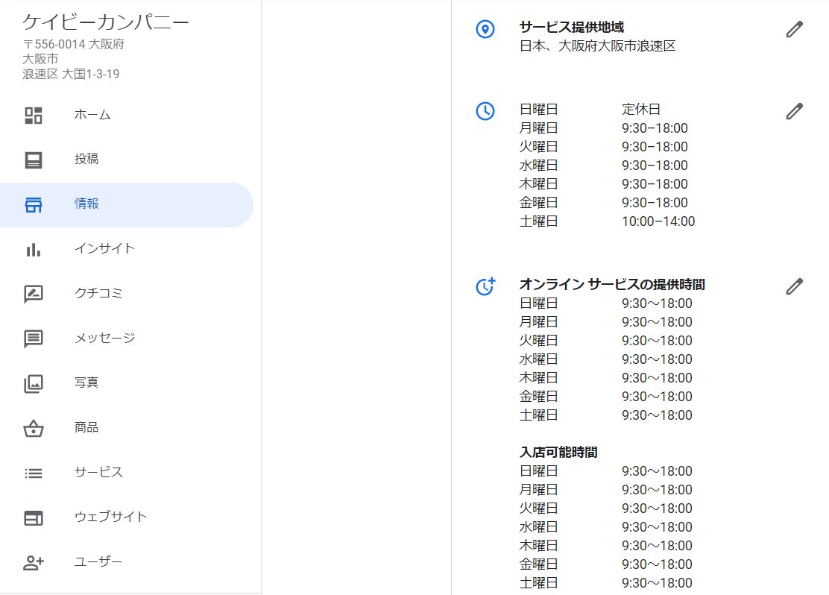Click the Messages (メッセージ) chat icon
Viewport: 829px width, 595px height.
click(x=34, y=339)
